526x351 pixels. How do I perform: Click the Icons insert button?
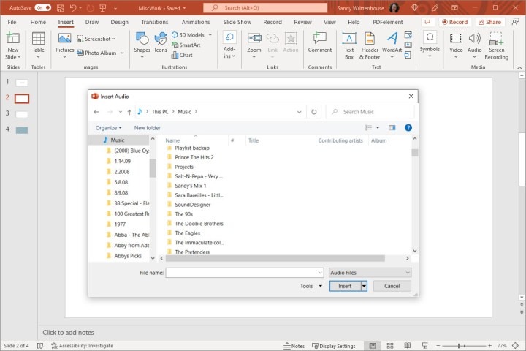coord(161,42)
